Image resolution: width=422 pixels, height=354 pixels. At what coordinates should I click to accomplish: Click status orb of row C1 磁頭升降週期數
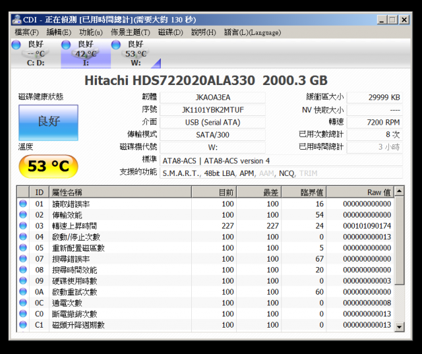tap(23, 325)
